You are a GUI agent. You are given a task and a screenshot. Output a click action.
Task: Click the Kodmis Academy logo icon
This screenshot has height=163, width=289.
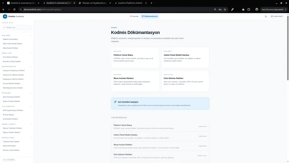pyautogui.click(x=5, y=16)
